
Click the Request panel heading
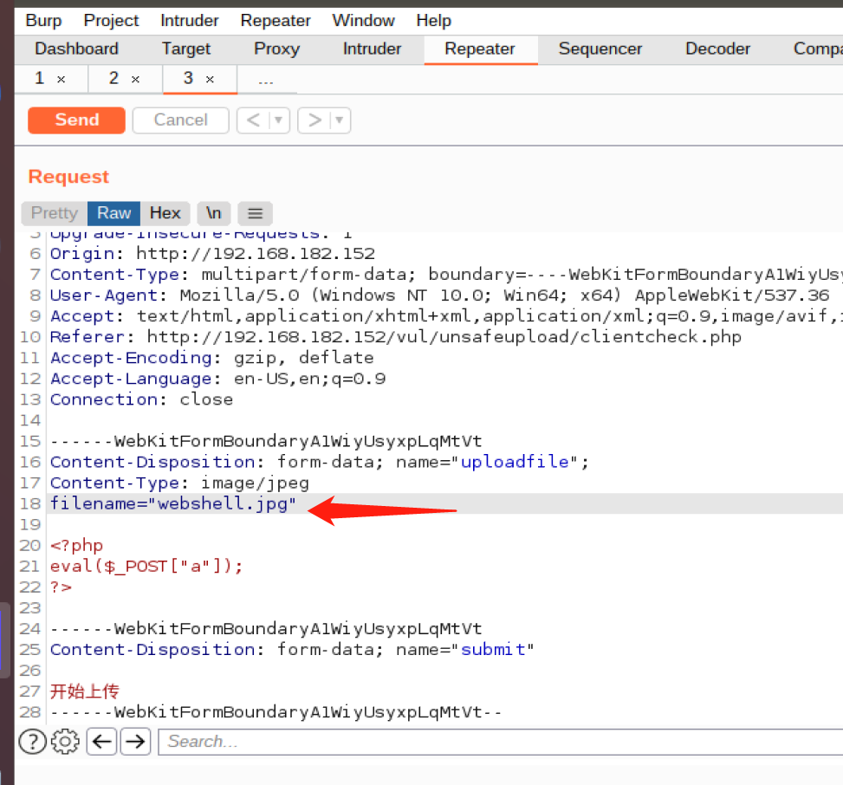tap(68, 177)
